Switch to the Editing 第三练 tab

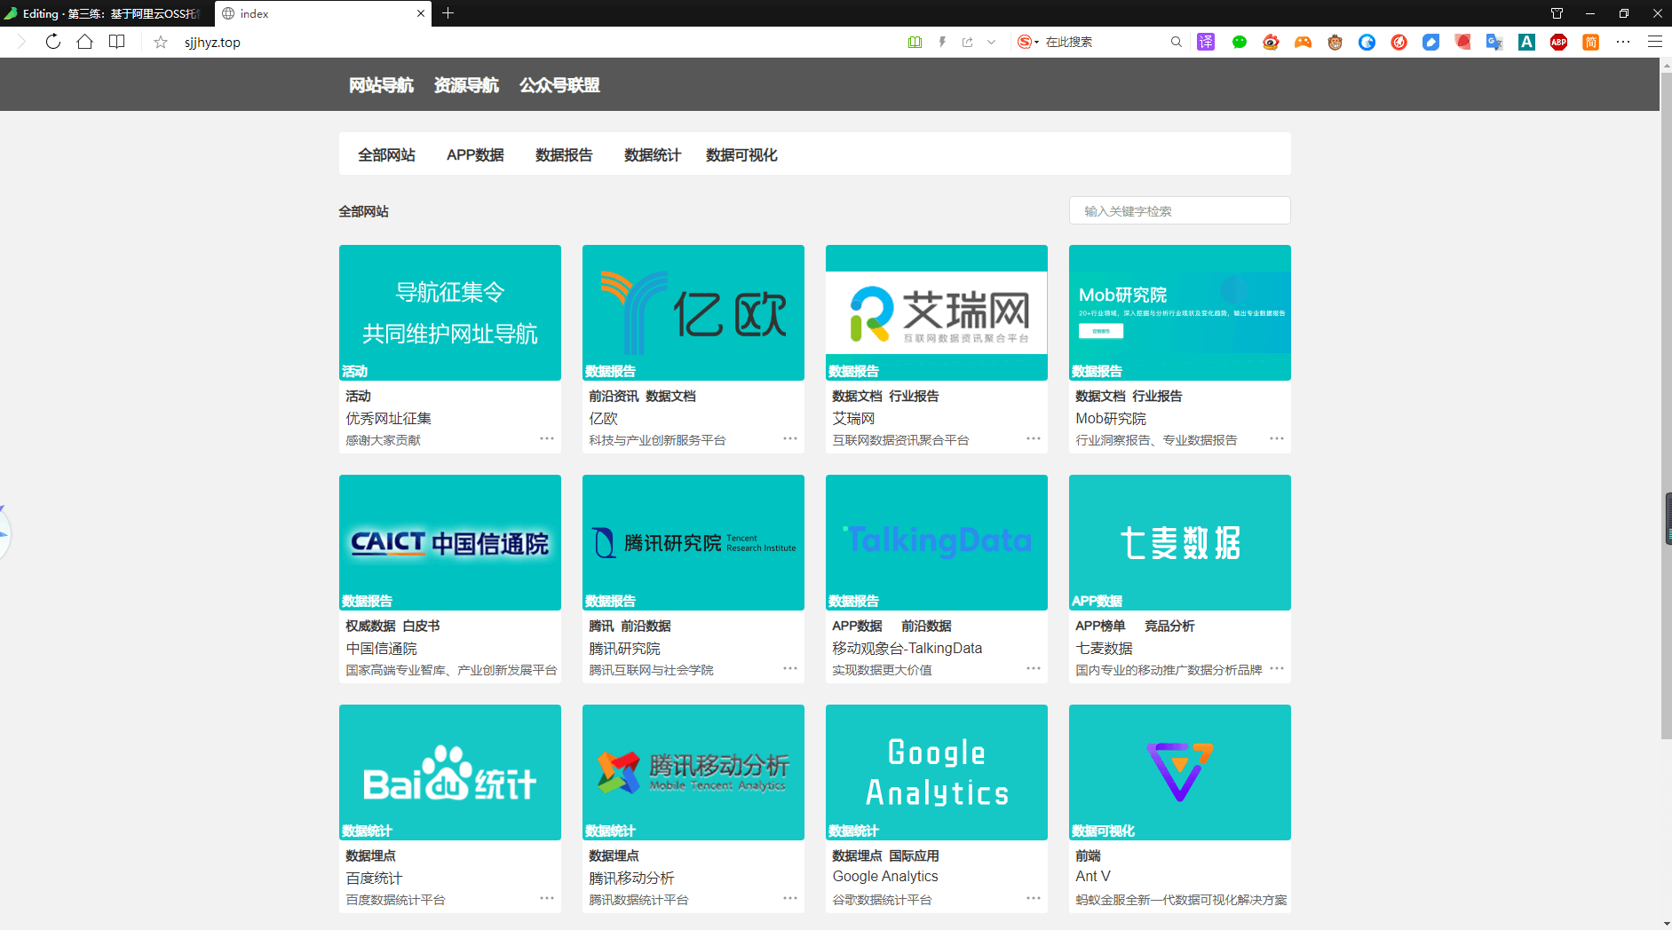[107, 13]
